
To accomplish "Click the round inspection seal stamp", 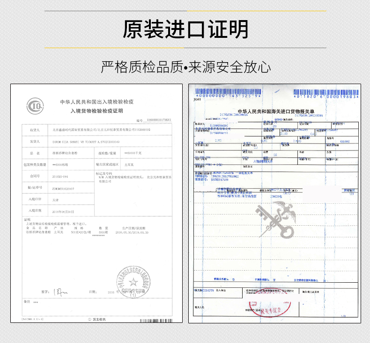I will pos(133,282).
